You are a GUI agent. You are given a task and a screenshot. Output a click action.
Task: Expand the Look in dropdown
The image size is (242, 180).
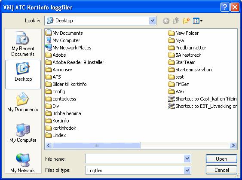click(x=152, y=21)
